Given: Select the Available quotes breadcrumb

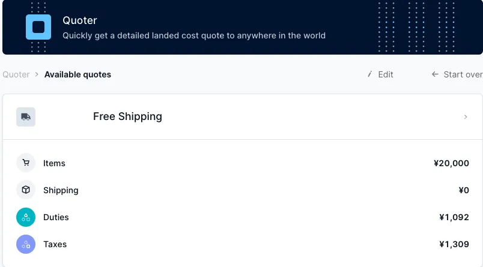Looking at the screenshot, I should click(77, 74).
